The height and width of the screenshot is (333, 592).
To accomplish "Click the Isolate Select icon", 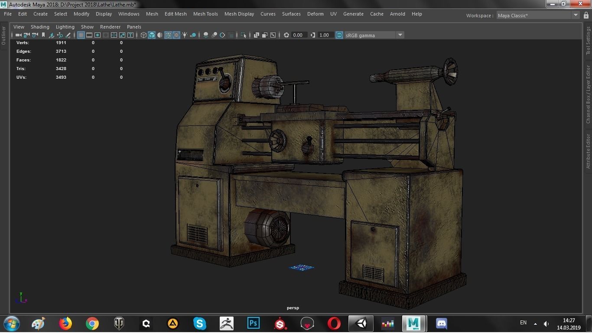I will coord(243,35).
